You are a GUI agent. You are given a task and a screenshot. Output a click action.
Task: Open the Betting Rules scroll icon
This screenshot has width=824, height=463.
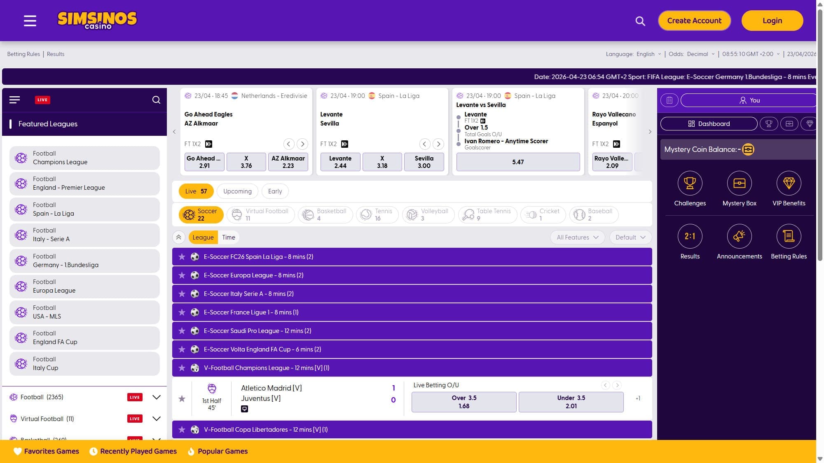pyautogui.click(x=789, y=236)
